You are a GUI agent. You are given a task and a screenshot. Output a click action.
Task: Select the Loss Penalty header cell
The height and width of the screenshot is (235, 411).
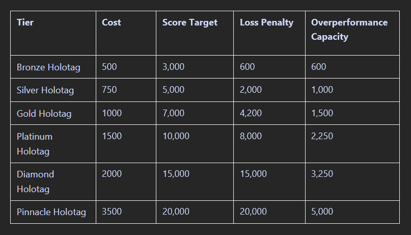266,22
